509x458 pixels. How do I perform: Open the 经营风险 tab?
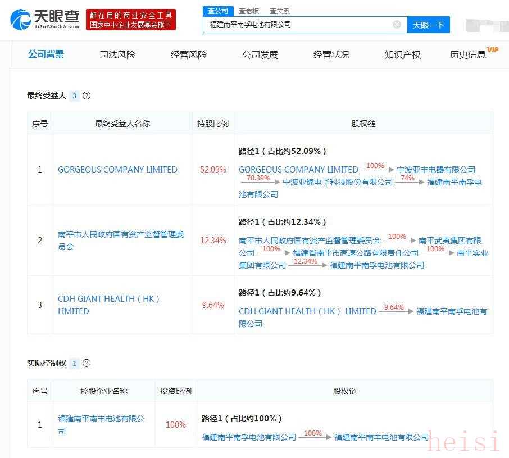(x=189, y=55)
